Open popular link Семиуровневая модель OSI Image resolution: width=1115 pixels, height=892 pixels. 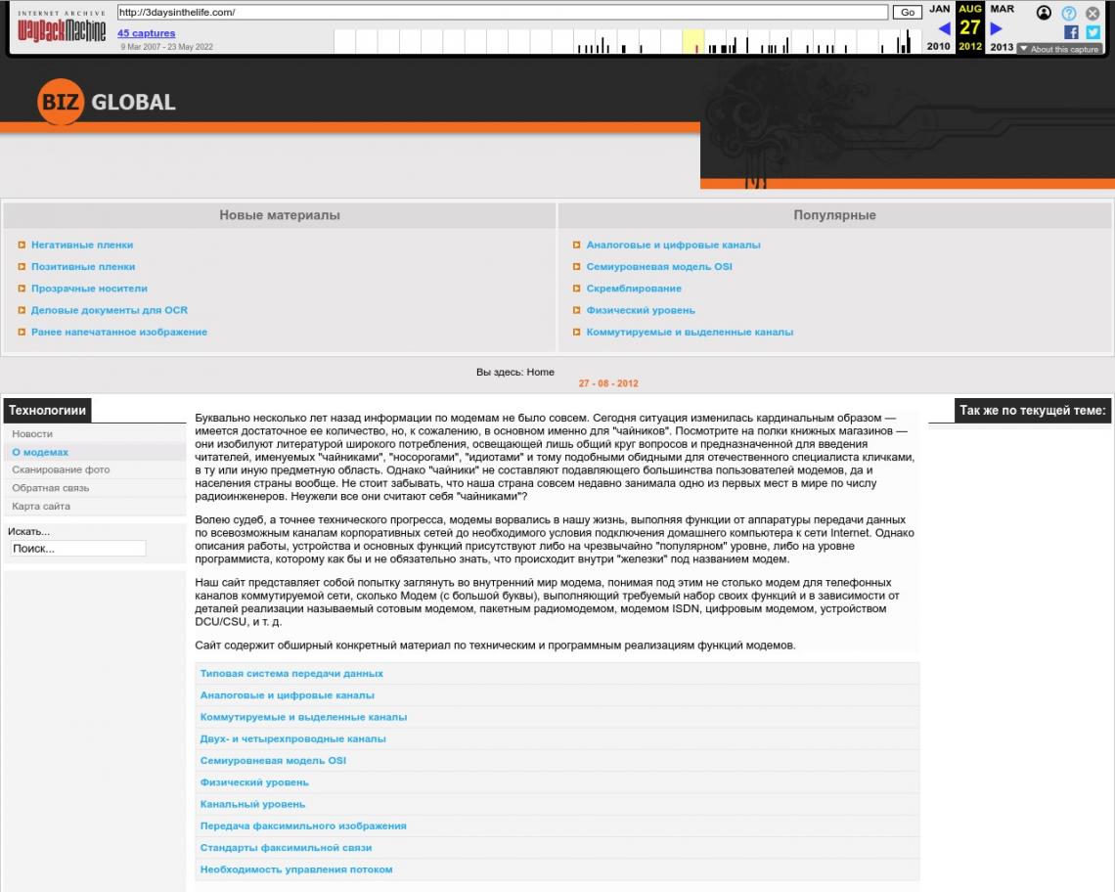click(x=659, y=267)
